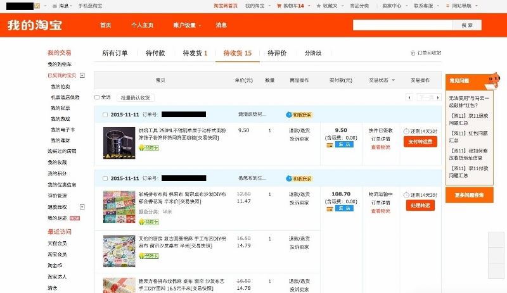Contact seller via 和我联系 icon of second order
507x293 pixels.
298,178
